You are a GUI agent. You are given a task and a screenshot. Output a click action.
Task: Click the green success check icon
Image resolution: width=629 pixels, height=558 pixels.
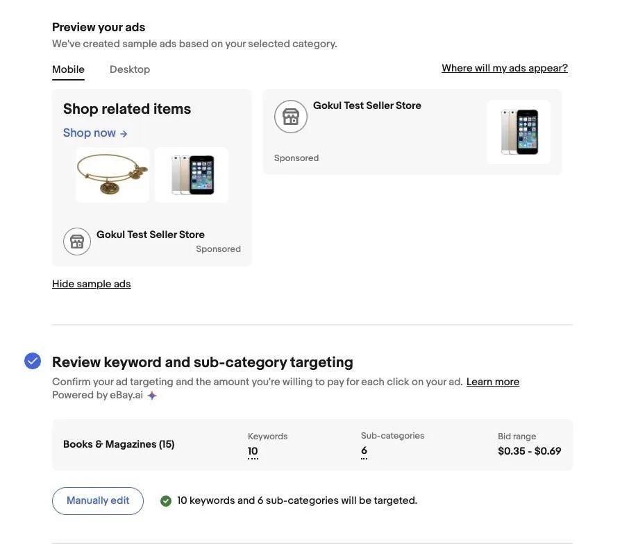166,501
